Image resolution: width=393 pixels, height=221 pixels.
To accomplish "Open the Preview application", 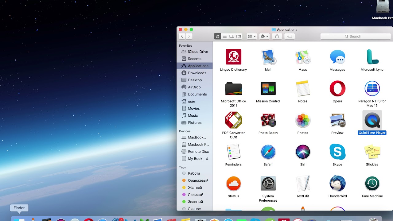I will [337, 120].
